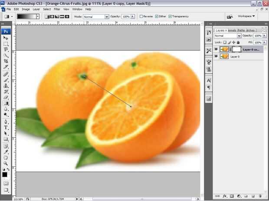The width and height of the screenshot is (269, 201).
Task: Enable the Reverse checkbox
Action: 141,16
